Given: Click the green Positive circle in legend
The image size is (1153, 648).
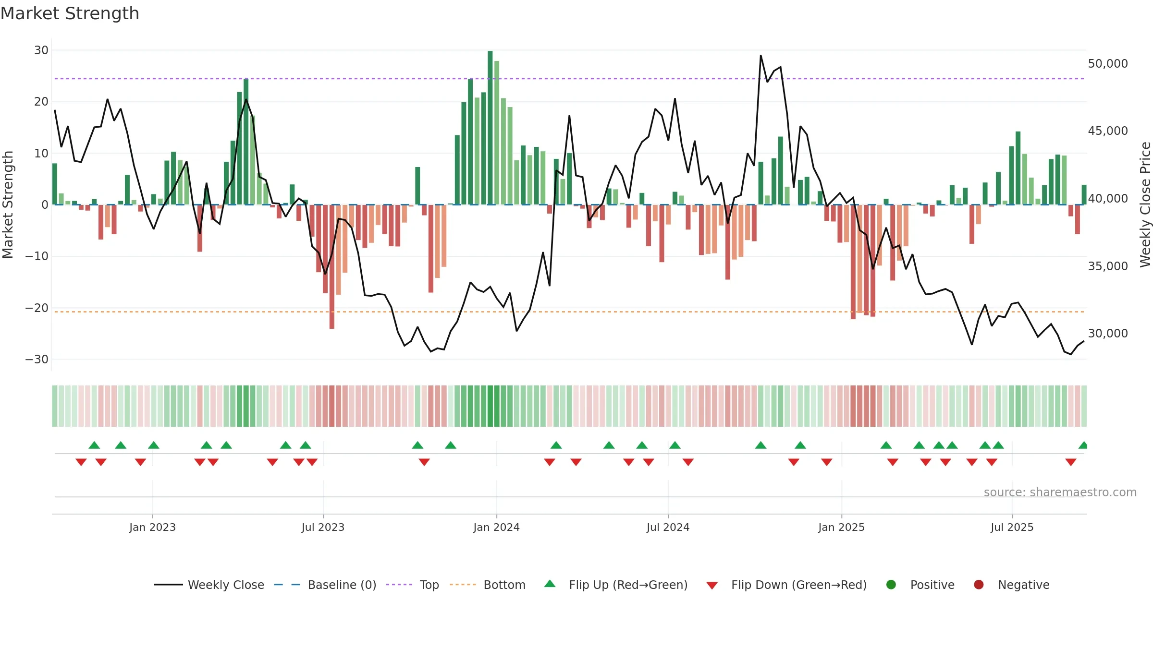Looking at the screenshot, I should pyautogui.click(x=891, y=585).
